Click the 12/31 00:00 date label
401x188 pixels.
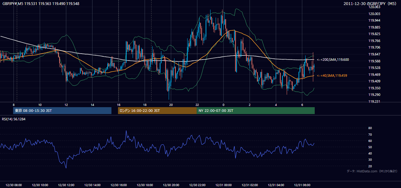(x=223, y=185)
